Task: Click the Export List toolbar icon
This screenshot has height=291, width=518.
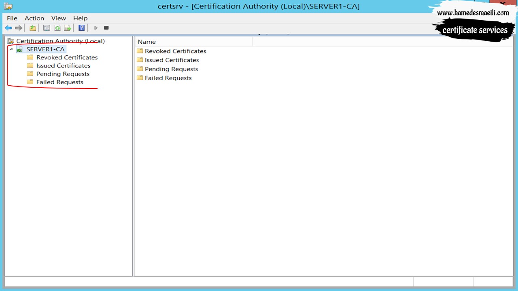Action: pyautogui.click(x=68, y=28)
